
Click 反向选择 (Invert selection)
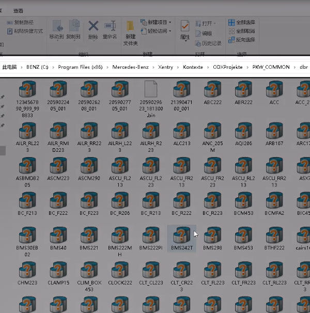[x=242, y=40]
